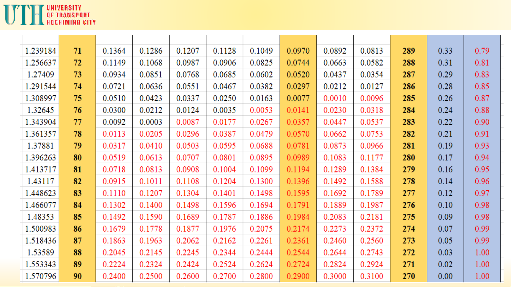
Task: Click the University of Transport Hochiminh City text
Action: (71, 15)
